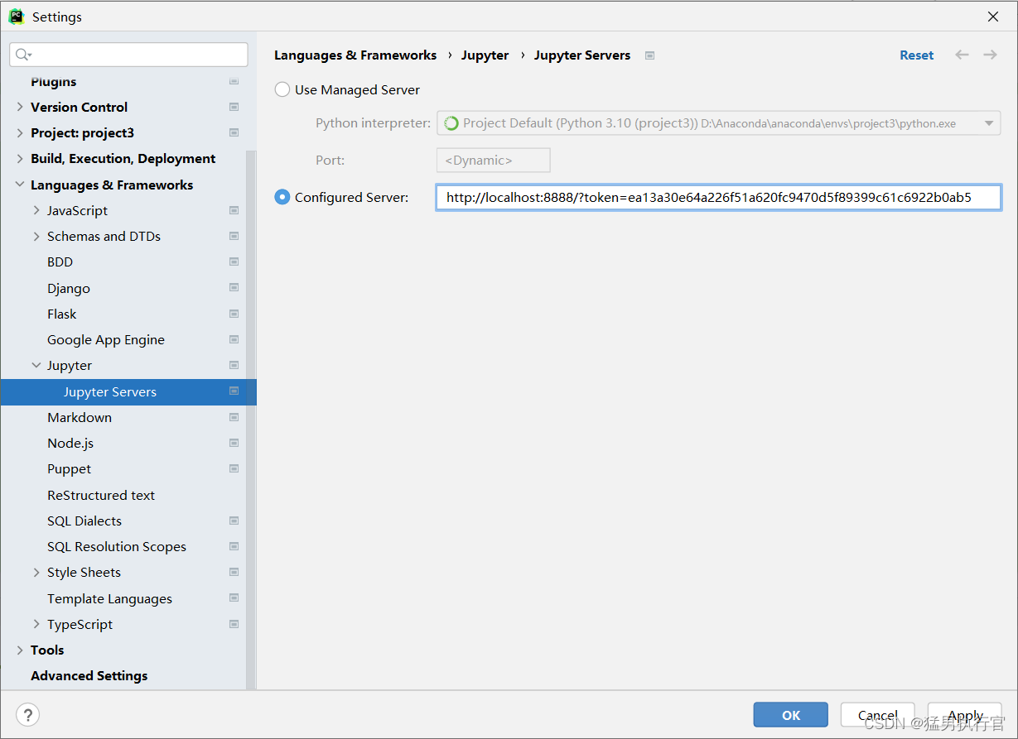
Task: Click the project-level icon beside Project: project3
Action: pyautogui.click(x=234, y=132)
